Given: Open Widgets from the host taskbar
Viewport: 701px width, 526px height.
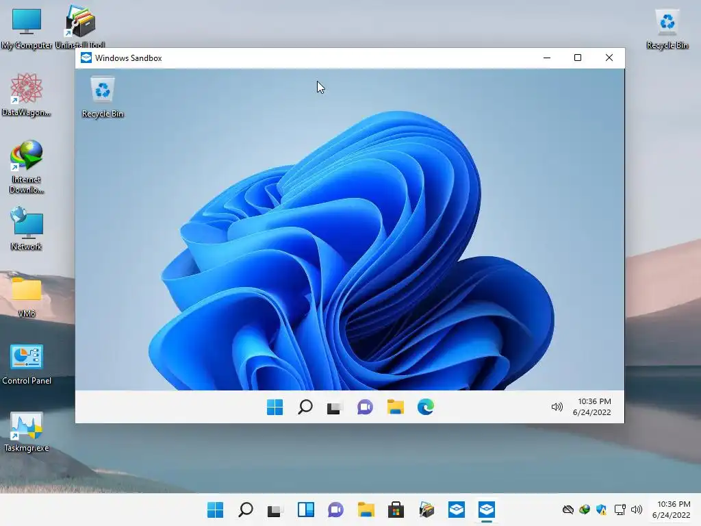Looking at the screenshot, I should [x=306, y=510].
